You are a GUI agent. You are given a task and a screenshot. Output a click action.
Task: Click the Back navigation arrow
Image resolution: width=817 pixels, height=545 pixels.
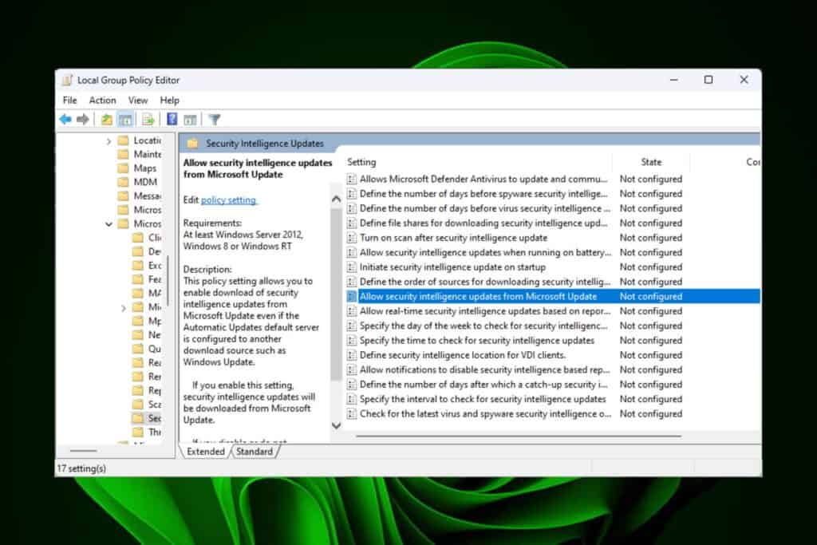coord(65,119)
